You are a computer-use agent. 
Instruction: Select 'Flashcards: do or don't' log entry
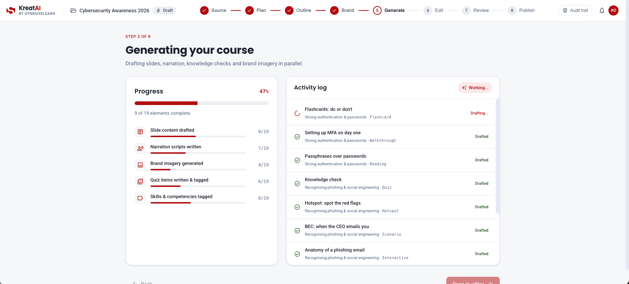click(391, 113)
